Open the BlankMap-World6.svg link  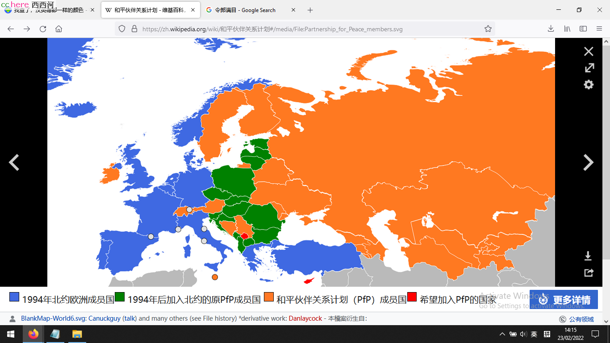tap(54, 319)
